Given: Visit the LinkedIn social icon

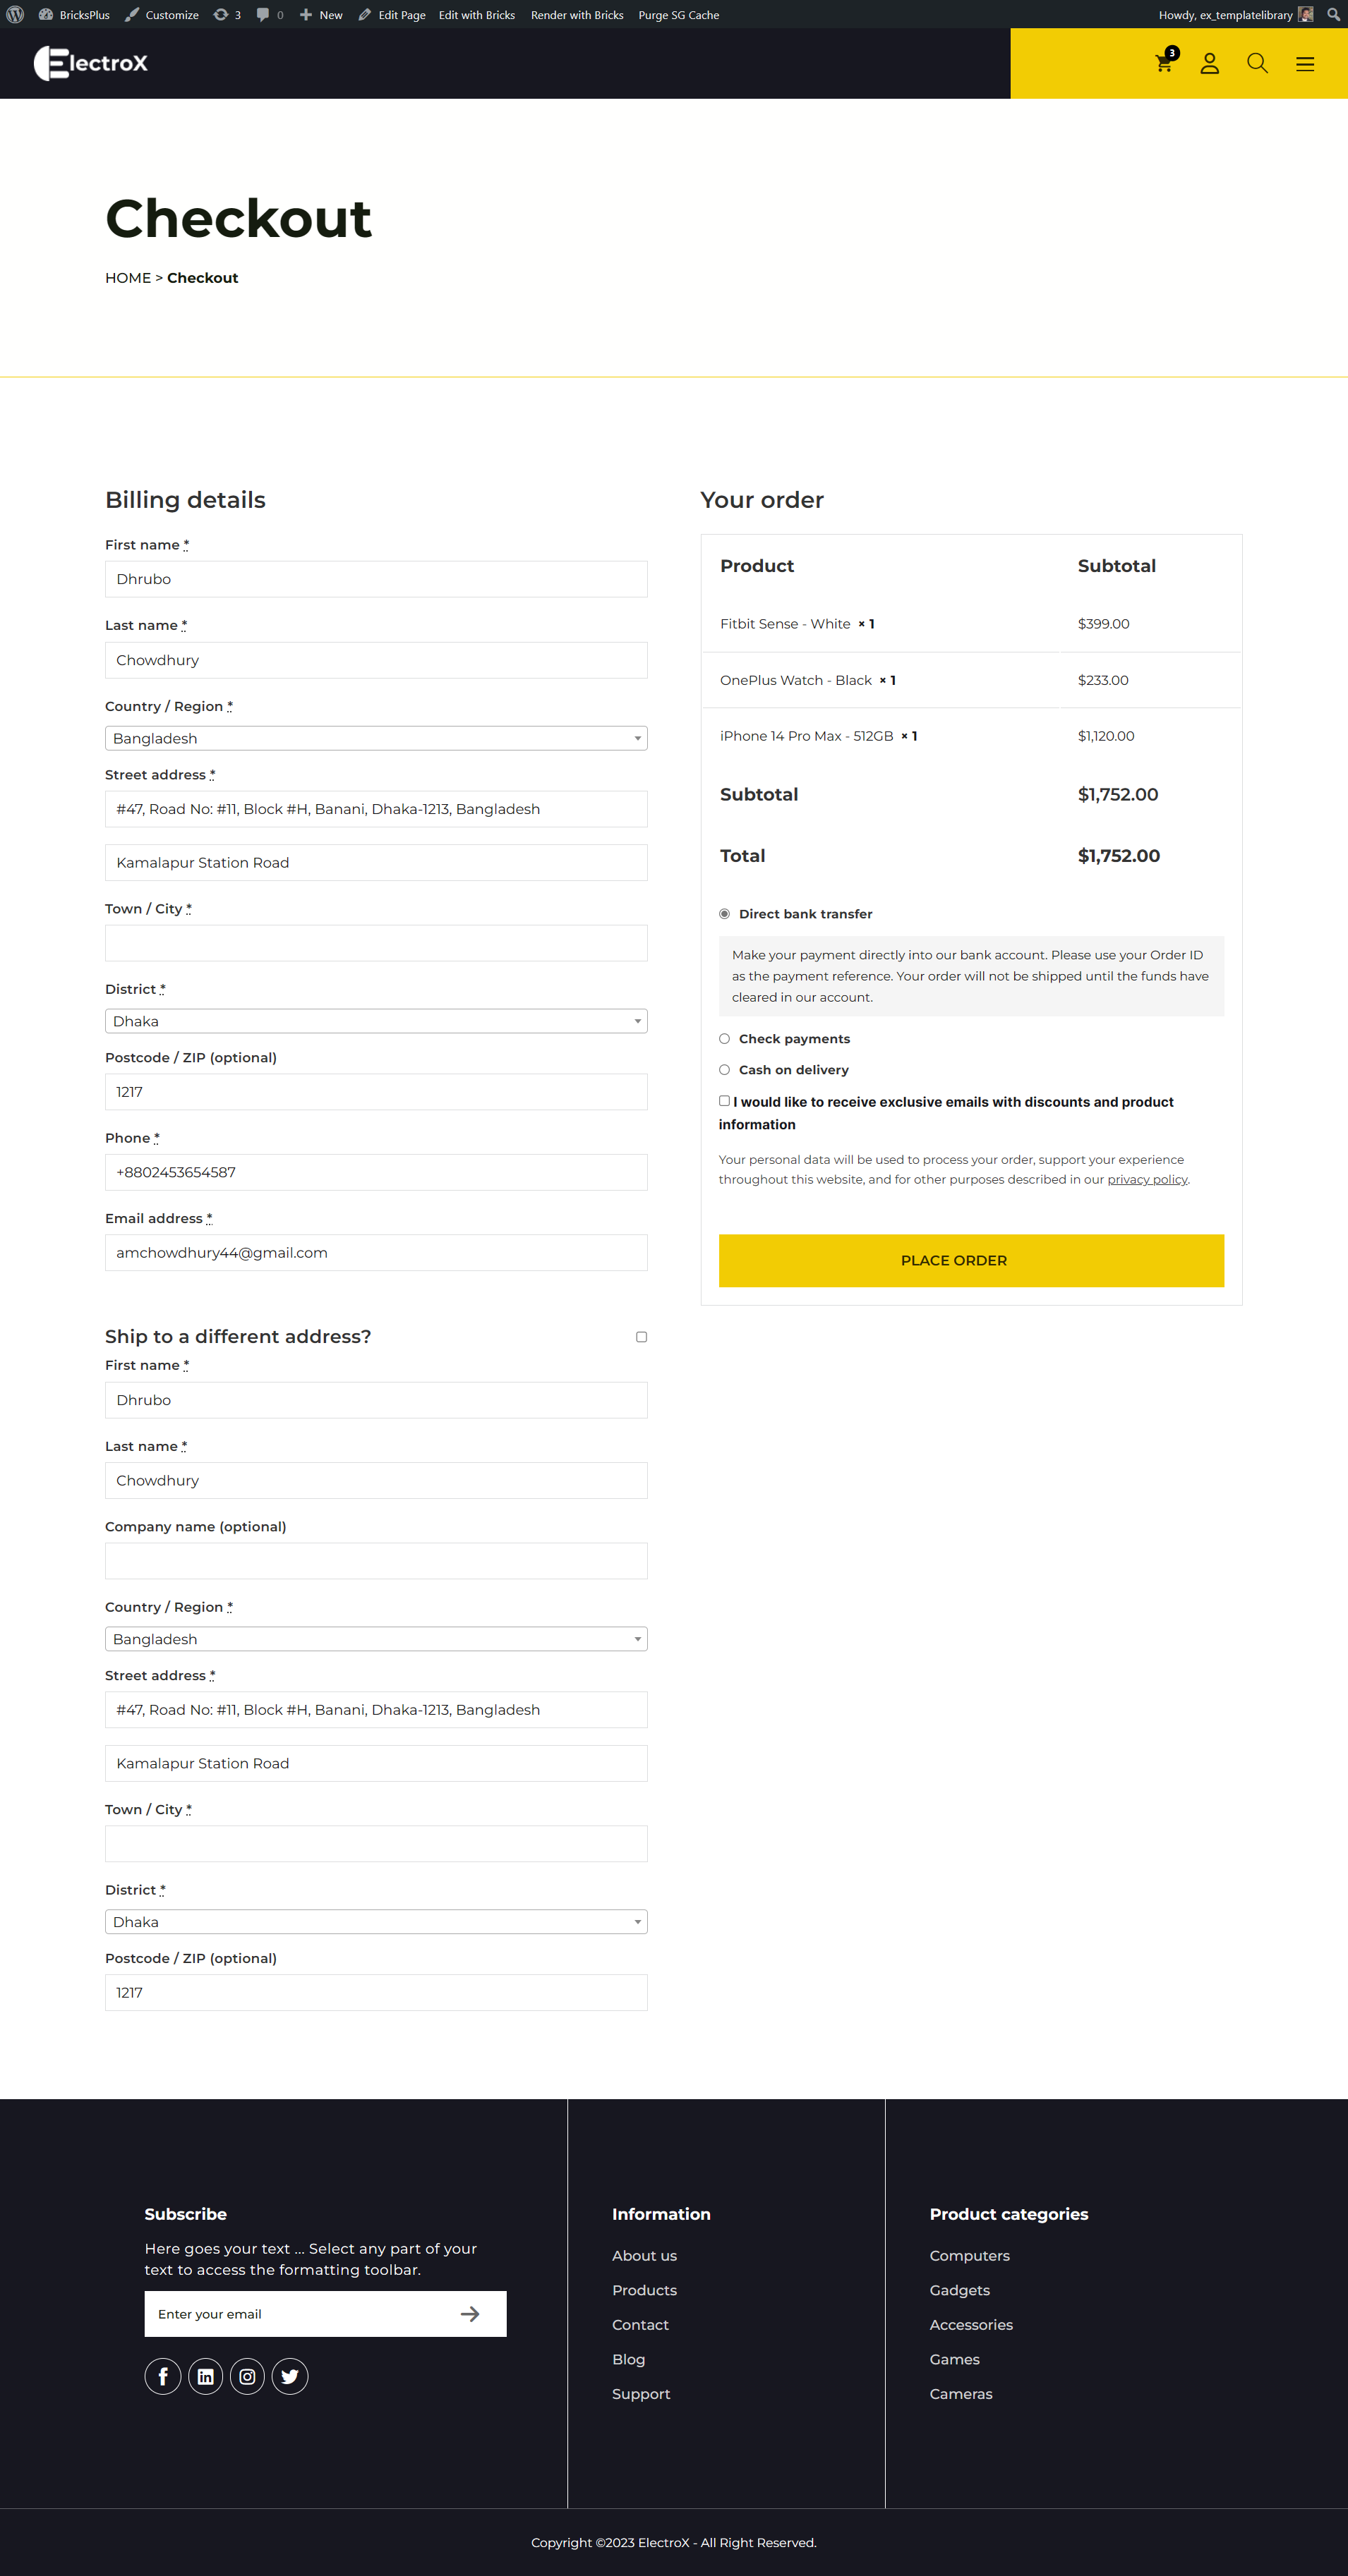Looking at the screenshot, I should (x=205, y=2376).
